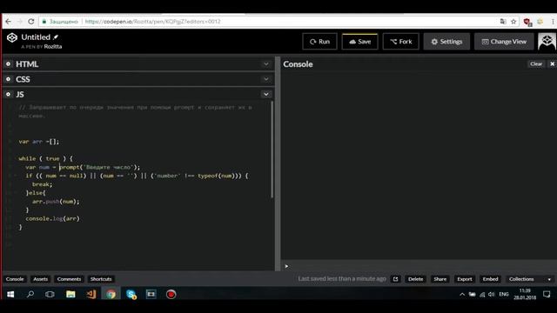Open pen in new window icon

coord(395,279)
